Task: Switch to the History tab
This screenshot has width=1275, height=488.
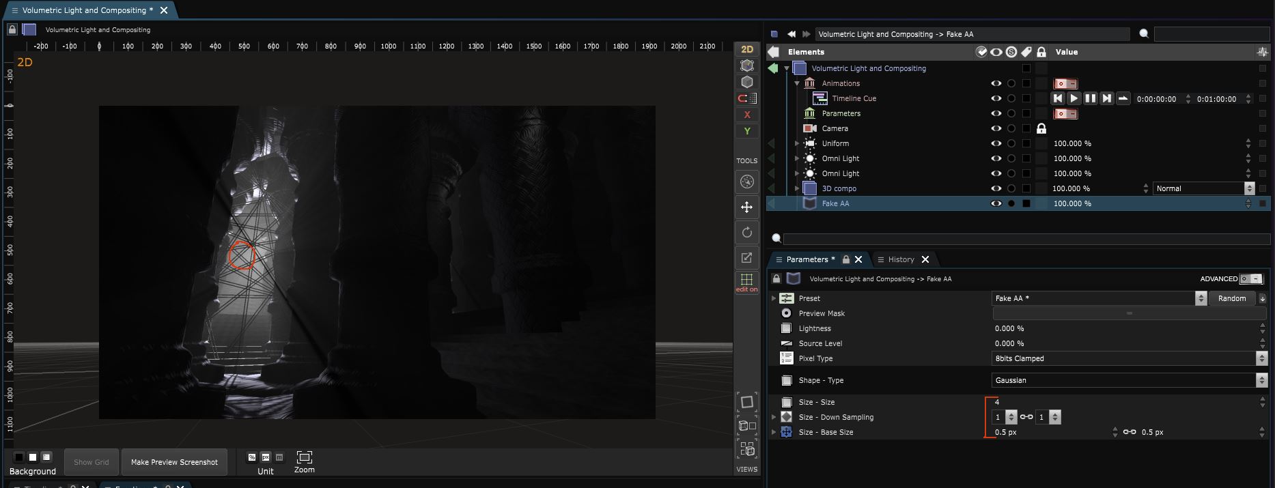Action: click(900, 259)
